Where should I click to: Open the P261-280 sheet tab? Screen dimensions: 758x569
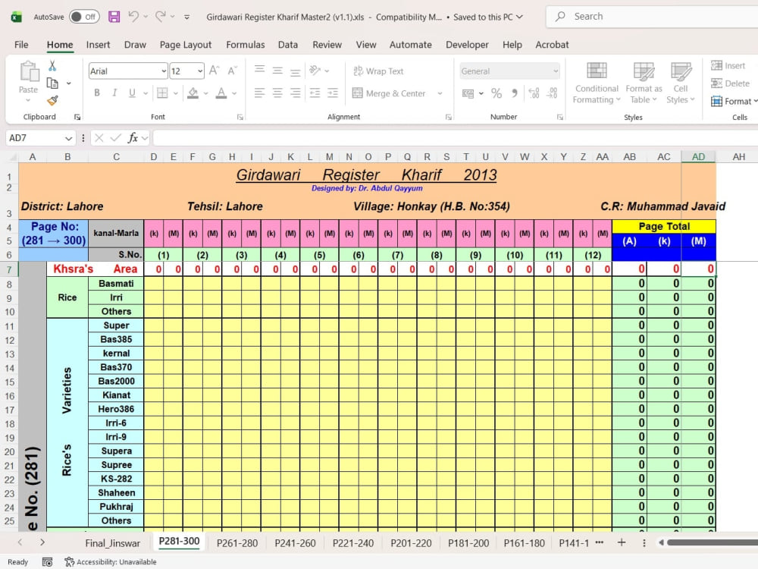click(x=236, y=543)
